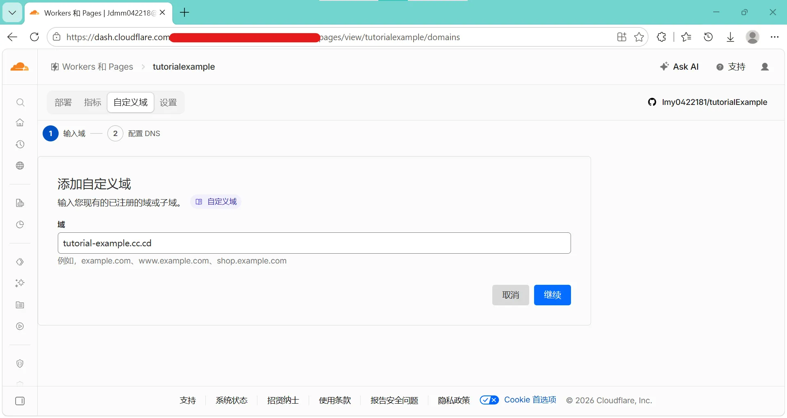Switch to the 指标 tab

point(92,102)
